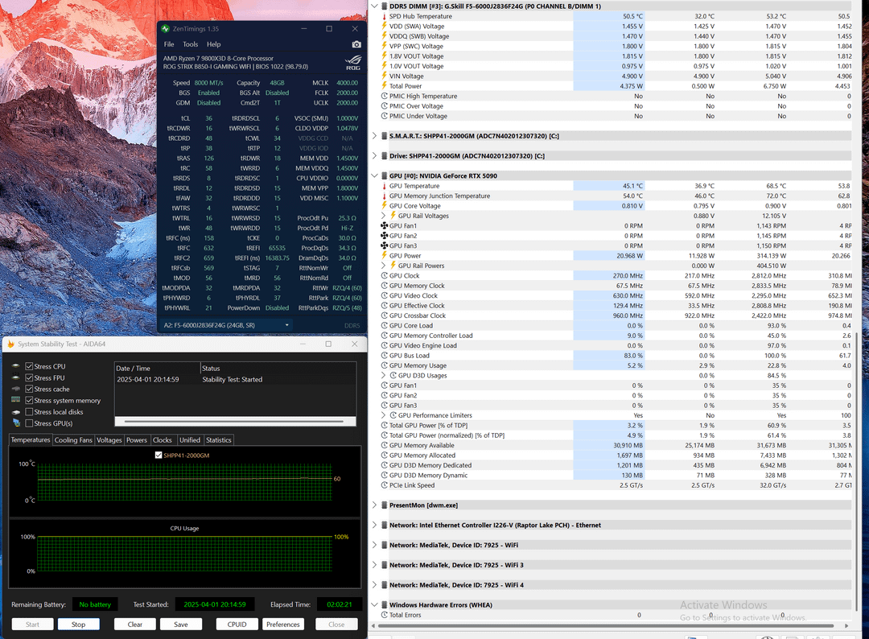
Task: Click thermometer icon beside GPU Temperature
Action: point(384,186)
